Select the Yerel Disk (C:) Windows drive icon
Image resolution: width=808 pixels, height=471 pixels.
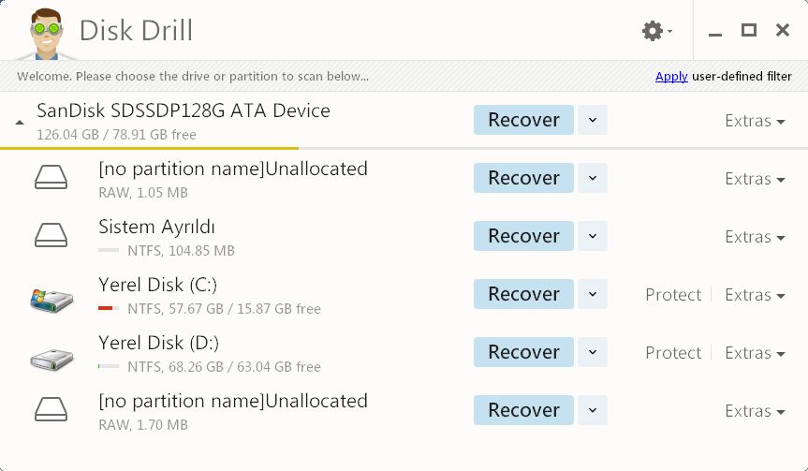(51, 301)
